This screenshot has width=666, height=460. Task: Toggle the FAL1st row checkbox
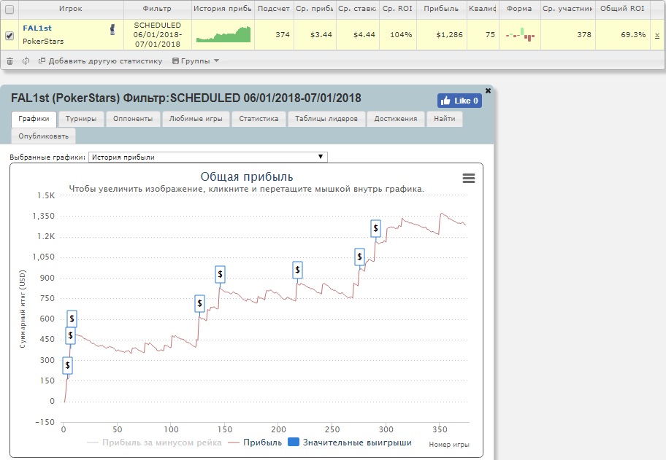pyautogui.click(x=9, y=36)
